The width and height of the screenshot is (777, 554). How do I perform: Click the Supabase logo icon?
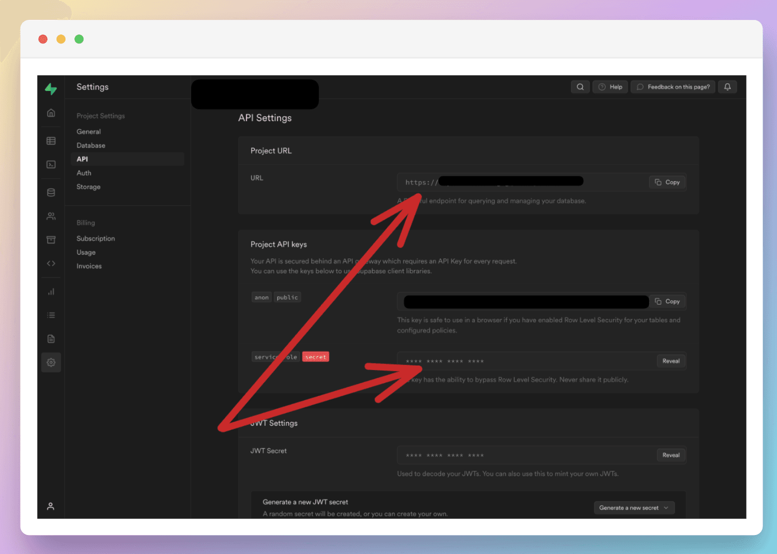(51, 89)
